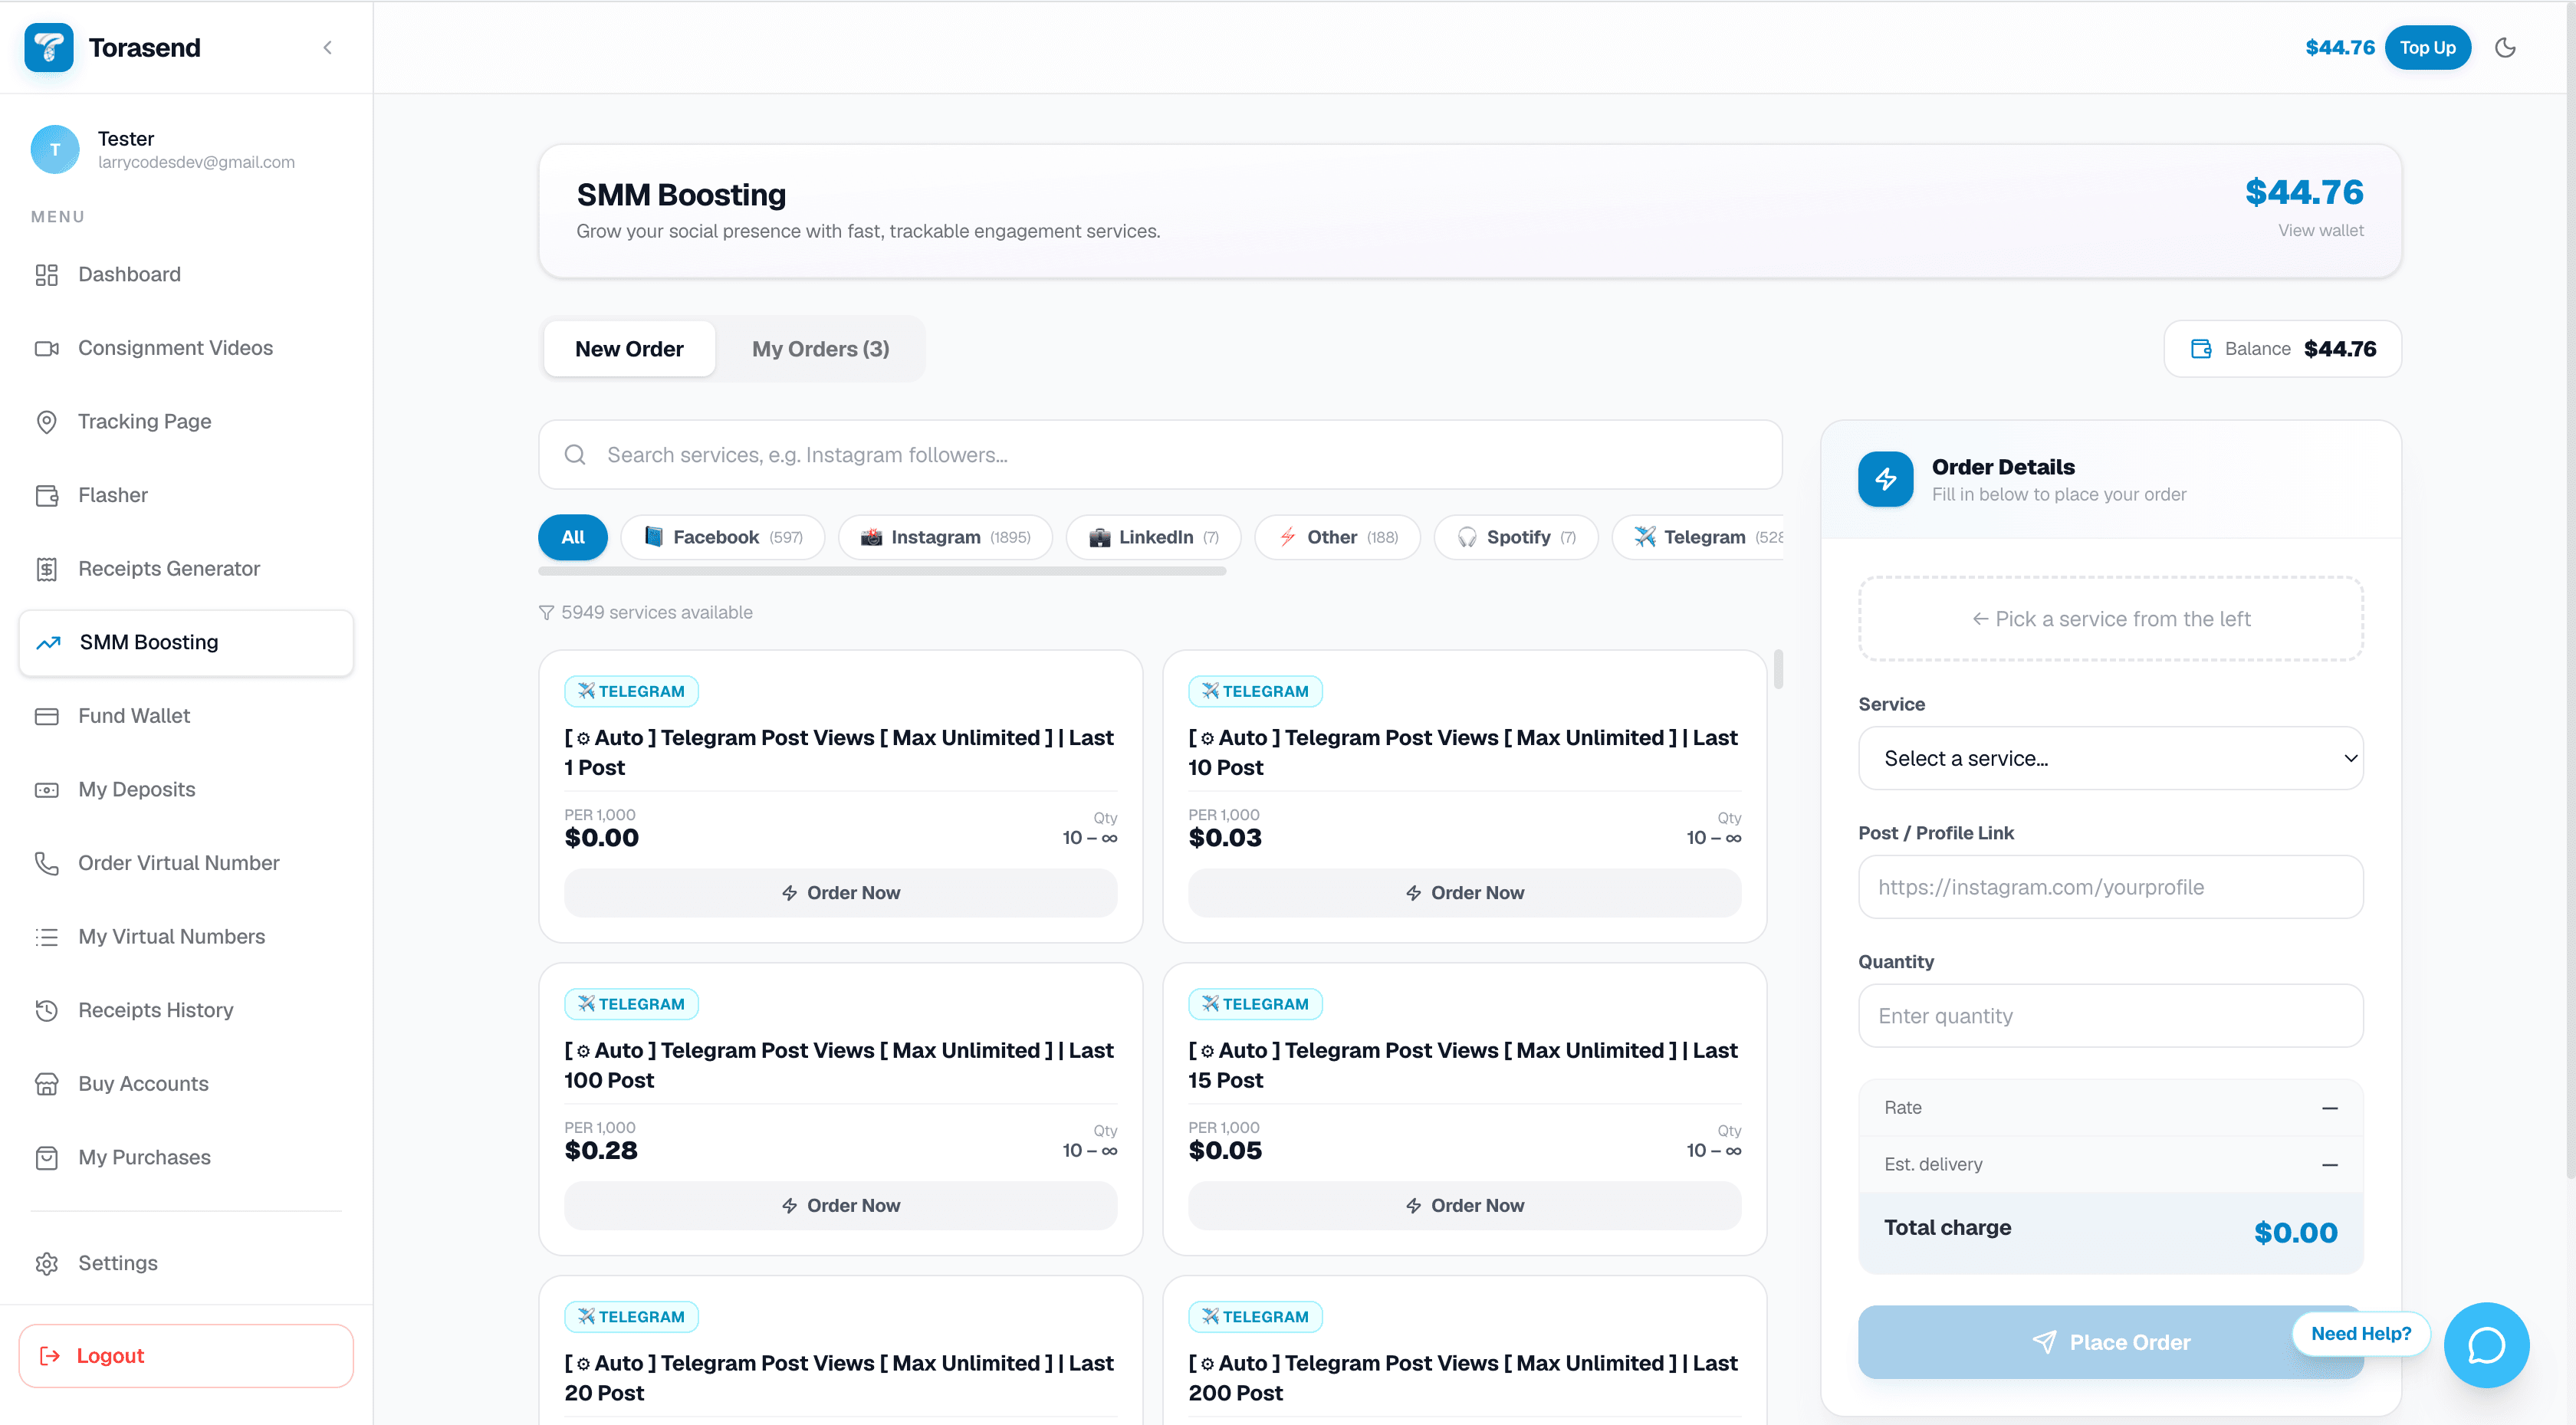Viewport: 2576px width, 1425px height.
Task: Click the Tracking Page pin icon
Action: 47,422
